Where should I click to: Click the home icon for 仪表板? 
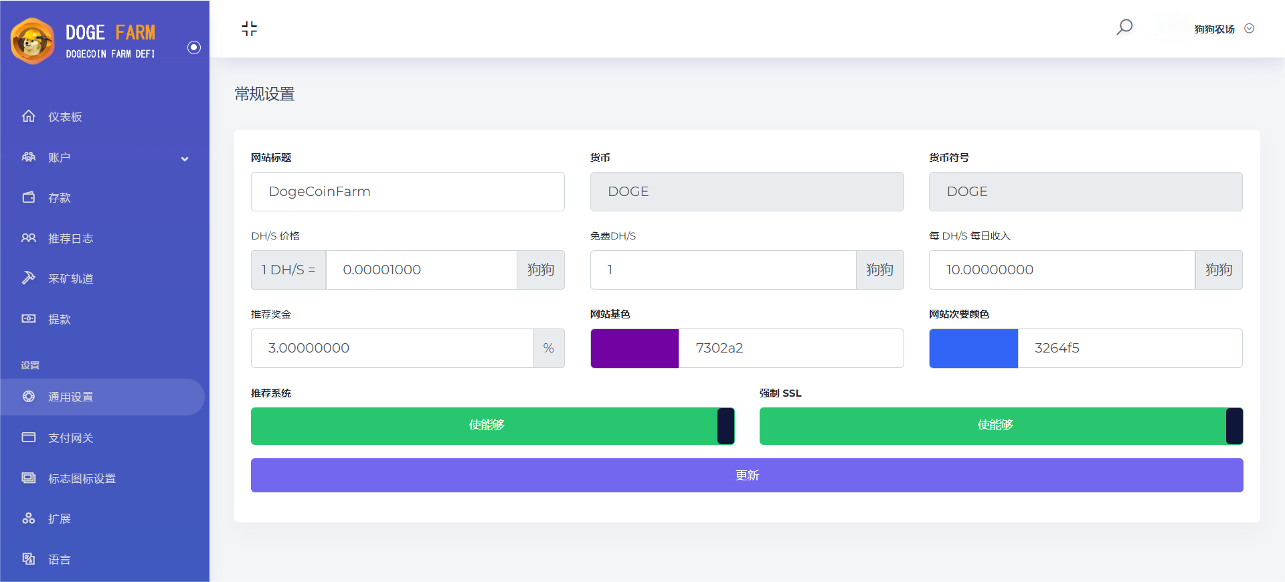pos(28,116)
